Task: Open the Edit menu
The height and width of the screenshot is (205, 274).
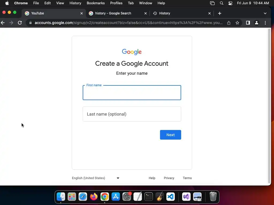Action: pyautogui.click(x=47, y=3)
